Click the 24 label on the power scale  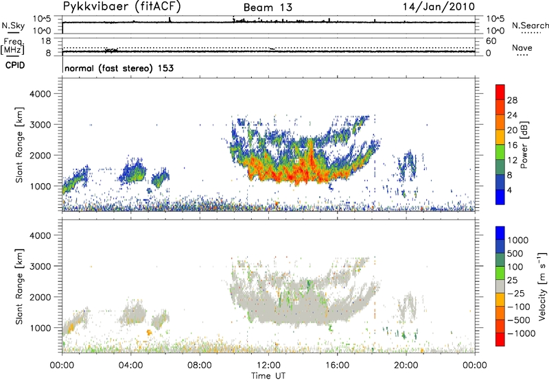point(512,115)
